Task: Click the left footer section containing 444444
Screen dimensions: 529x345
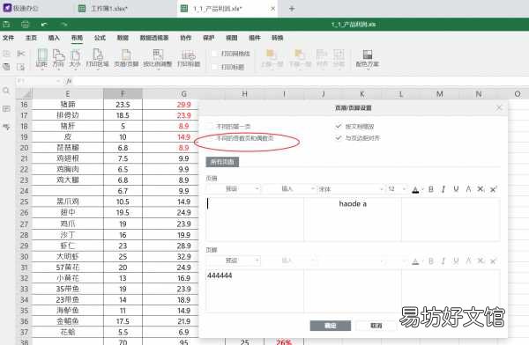Action: (255, 290)
